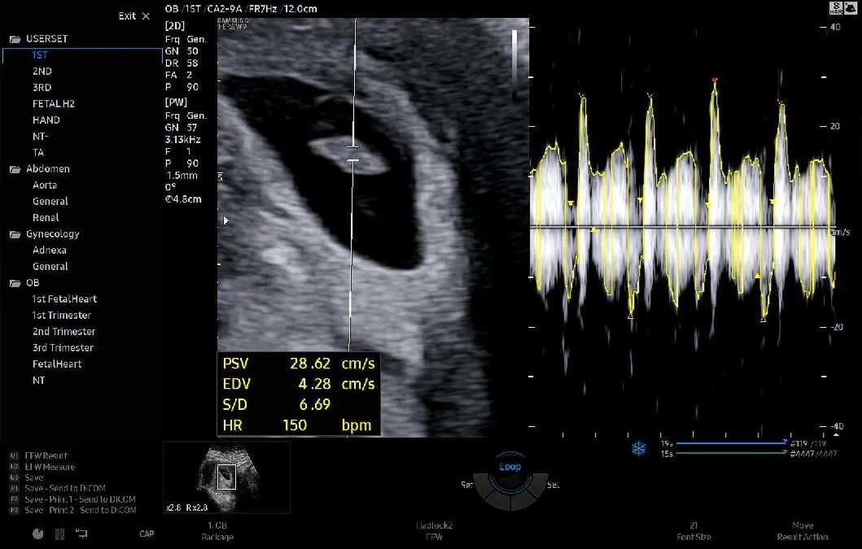Collapse the Abdomen preset folder
Screen dimensions: 862x549
point(15,169)
